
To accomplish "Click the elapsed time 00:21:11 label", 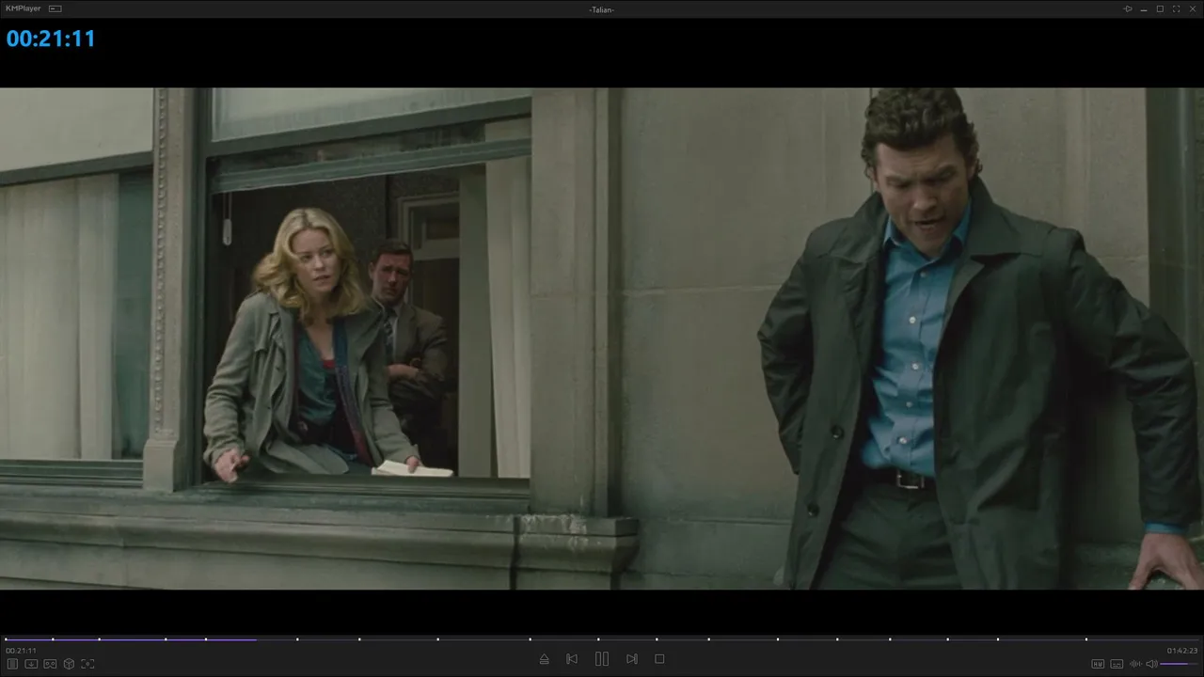I will coord(21,651).
